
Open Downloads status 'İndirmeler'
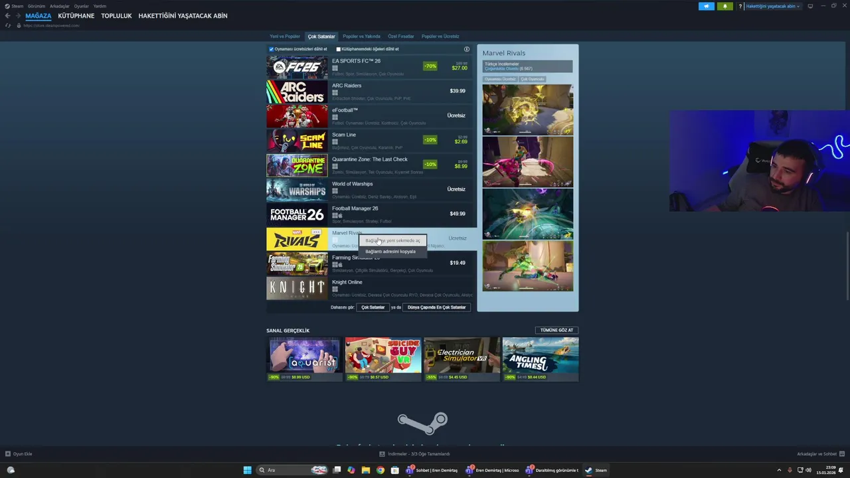[414, 454]
